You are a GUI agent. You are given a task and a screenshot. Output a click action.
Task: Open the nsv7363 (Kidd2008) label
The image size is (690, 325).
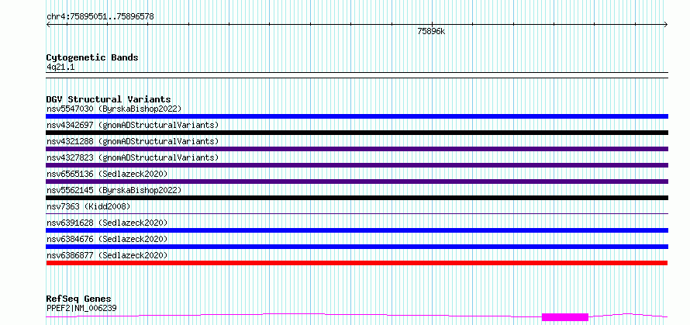pyautogui.click(x=88, y=206)
